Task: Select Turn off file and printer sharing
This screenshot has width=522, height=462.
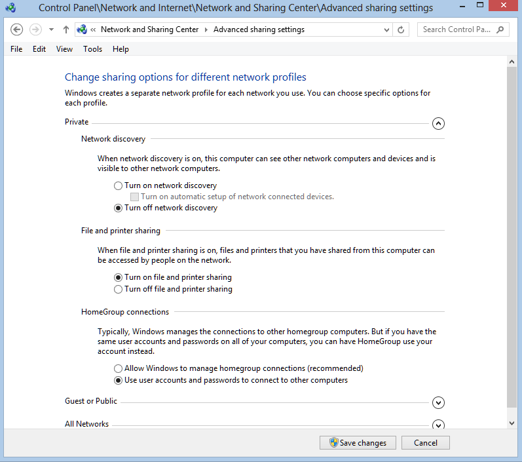Action: [x=173, y=289]
